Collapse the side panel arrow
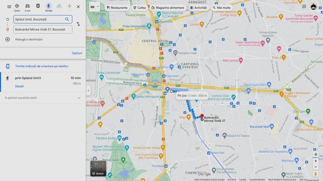323x181 pixels. point(88,90)
